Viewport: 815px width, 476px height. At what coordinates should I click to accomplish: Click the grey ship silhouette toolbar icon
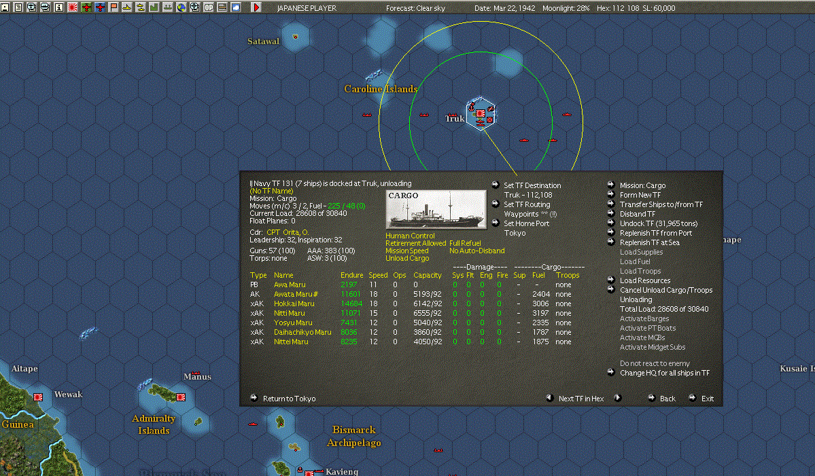[x=167, y=7]
